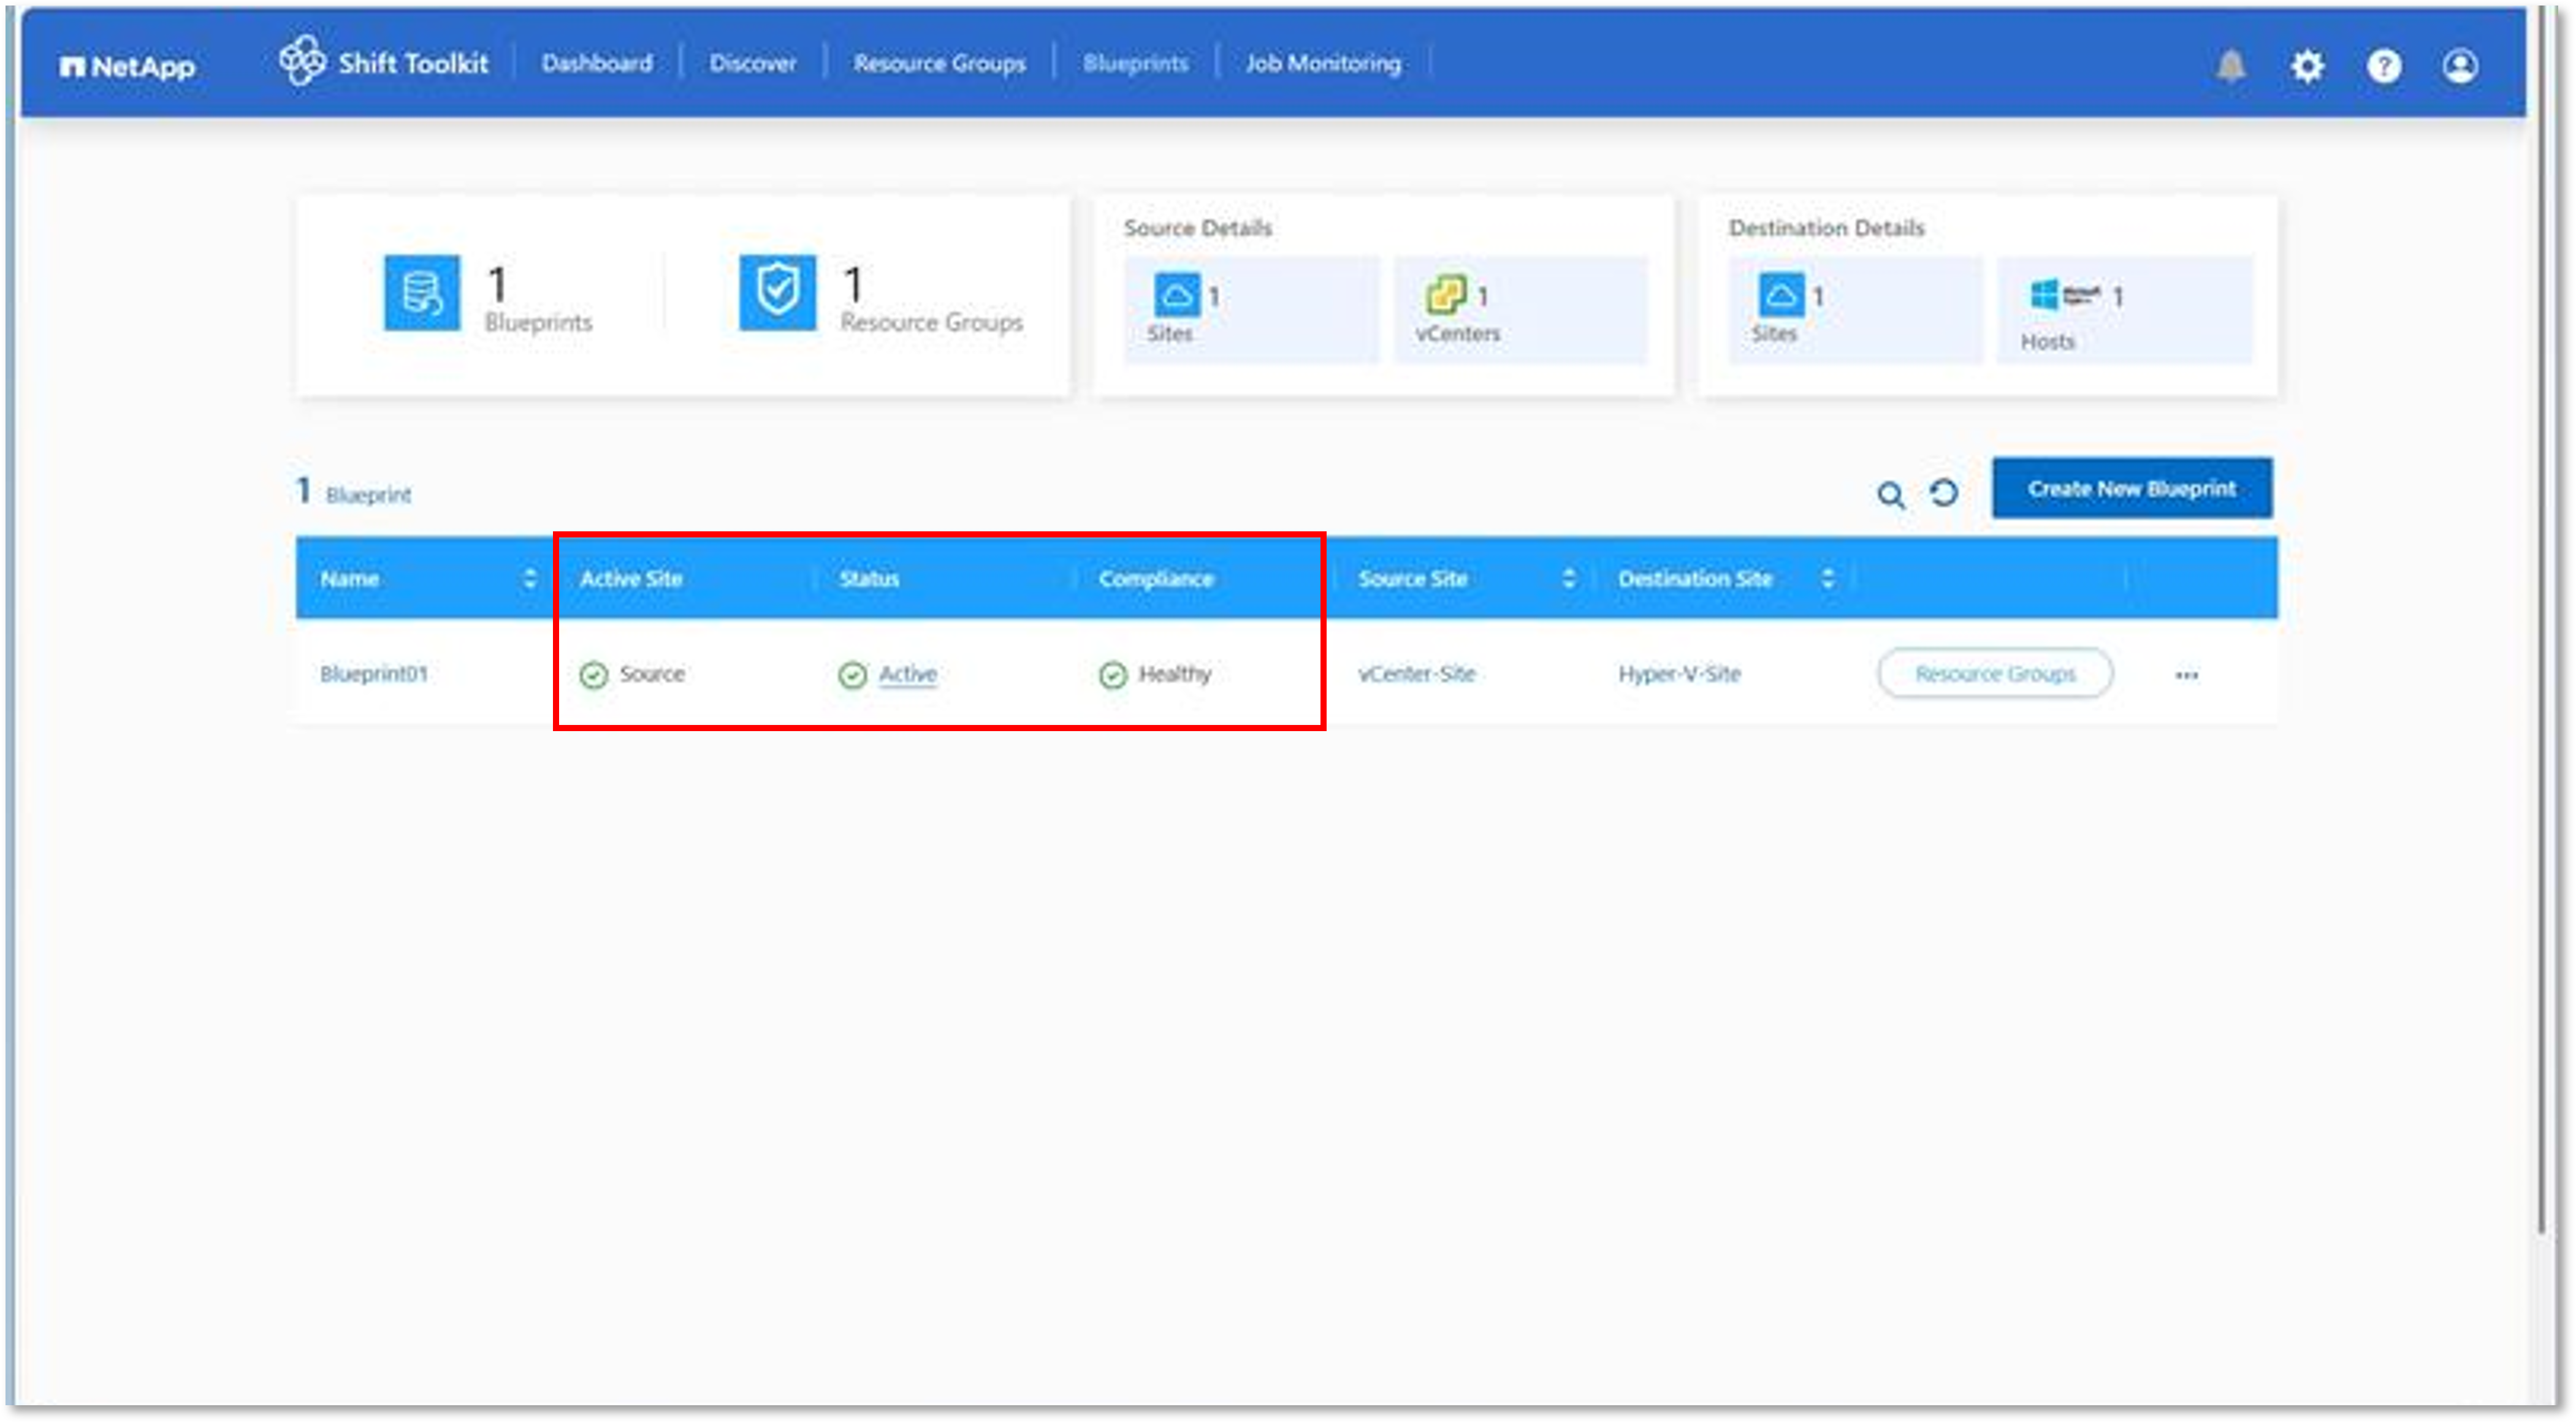The image size is (2576, 1423).
Task: Open the Discover tab
Action: [753, 63]
